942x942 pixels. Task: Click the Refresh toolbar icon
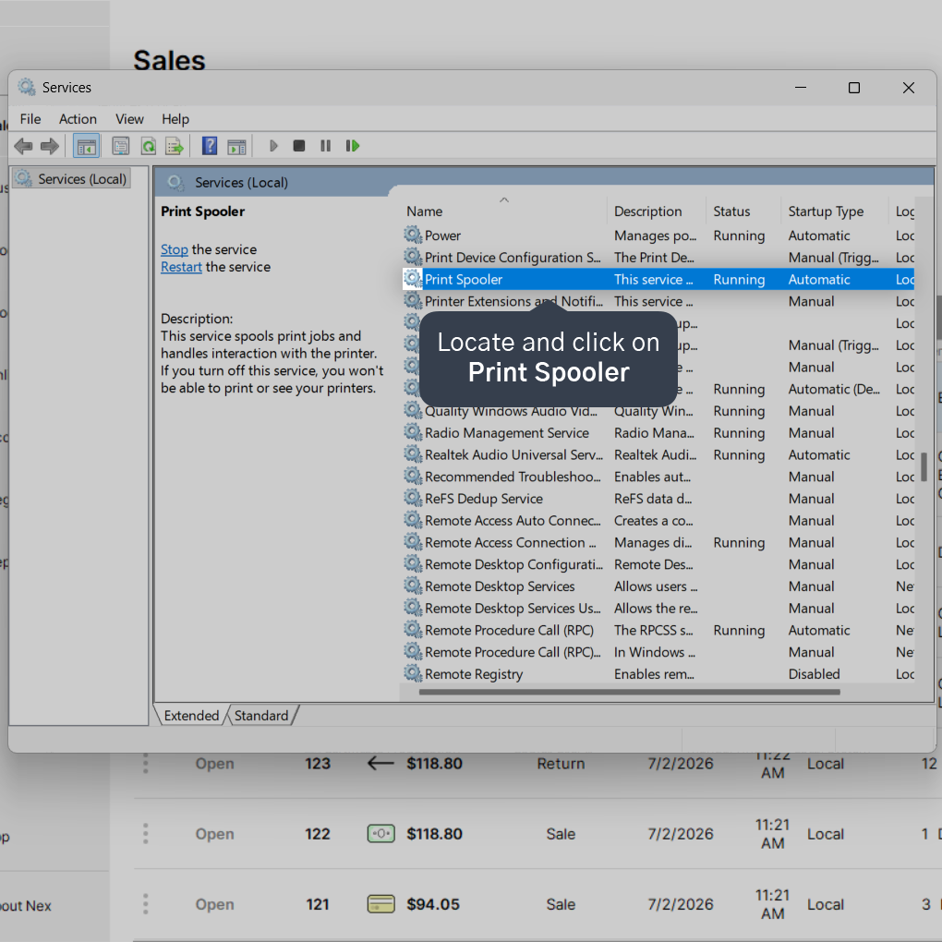pos(148,146)
